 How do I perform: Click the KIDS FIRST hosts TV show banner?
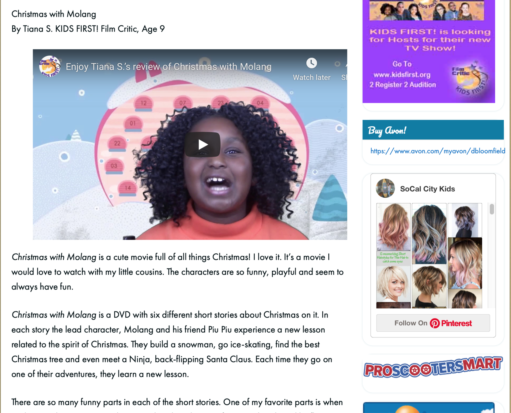tap(429, 51)
